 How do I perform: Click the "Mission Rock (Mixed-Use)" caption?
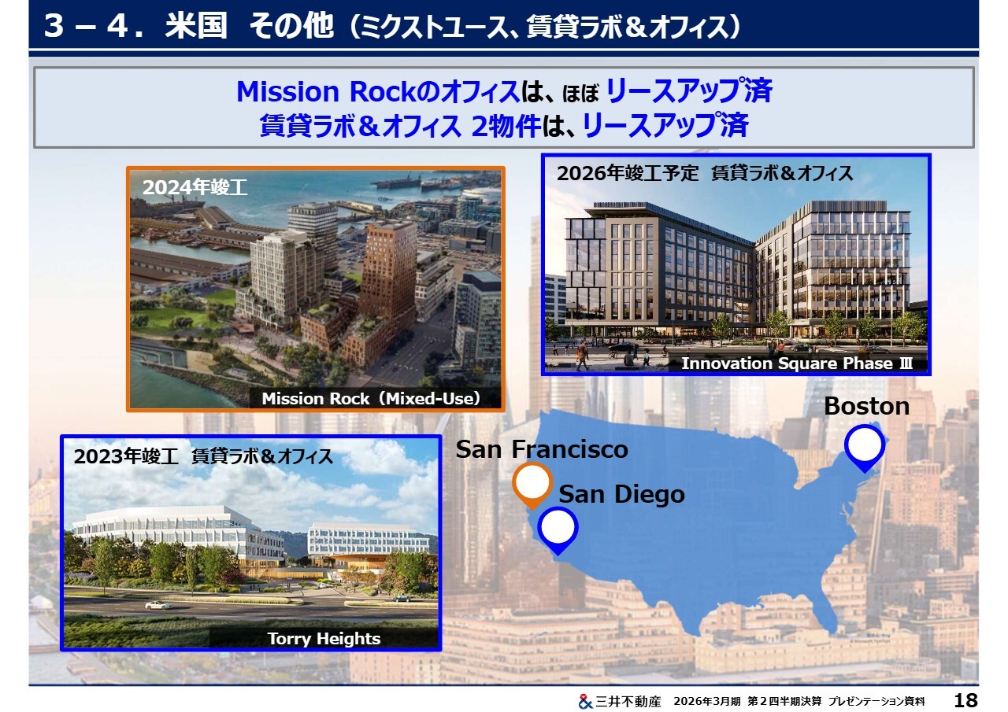coord(372,398)
